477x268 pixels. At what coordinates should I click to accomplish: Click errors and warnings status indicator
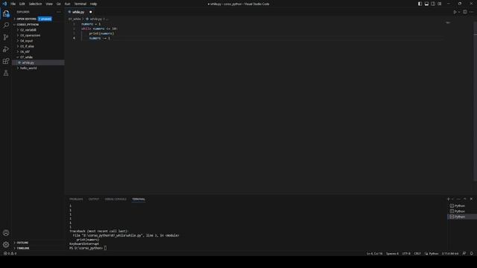[x=10, y=253]
